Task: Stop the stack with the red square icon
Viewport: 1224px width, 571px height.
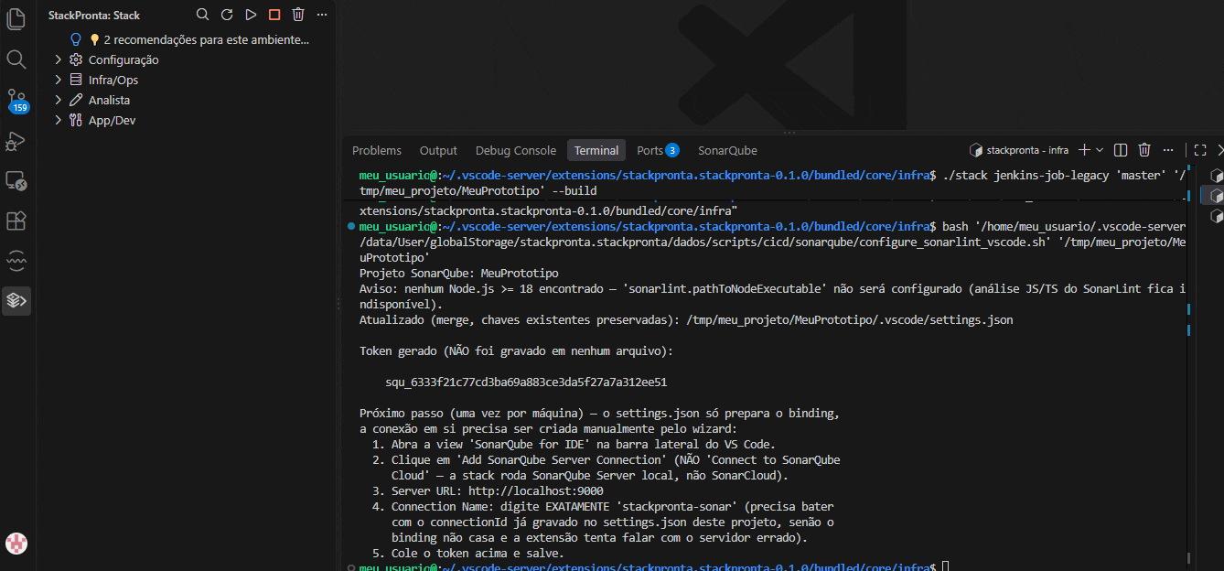Action: 274,15
